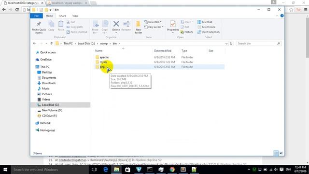
Task: Click wamp in address breadcrumb
Action: pos(104,43)
